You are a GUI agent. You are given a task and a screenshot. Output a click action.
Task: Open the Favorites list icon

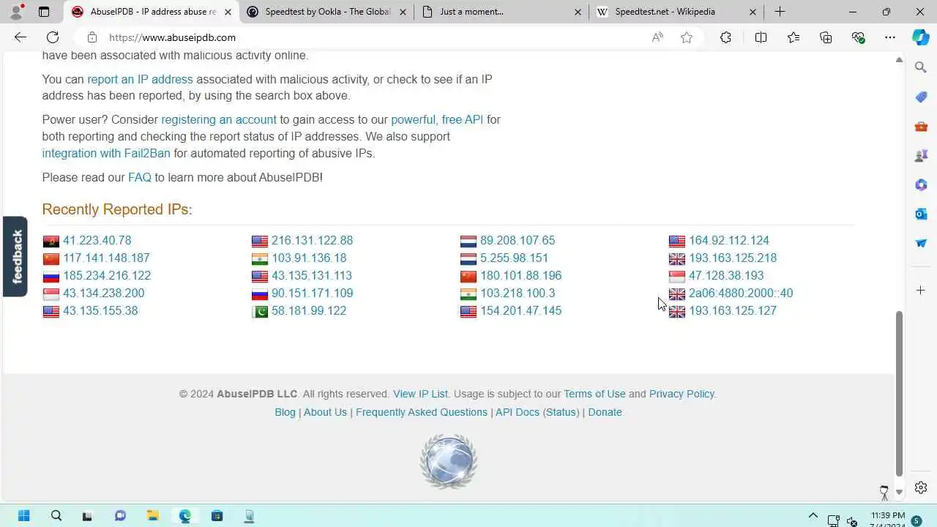(x=794, y=37)
